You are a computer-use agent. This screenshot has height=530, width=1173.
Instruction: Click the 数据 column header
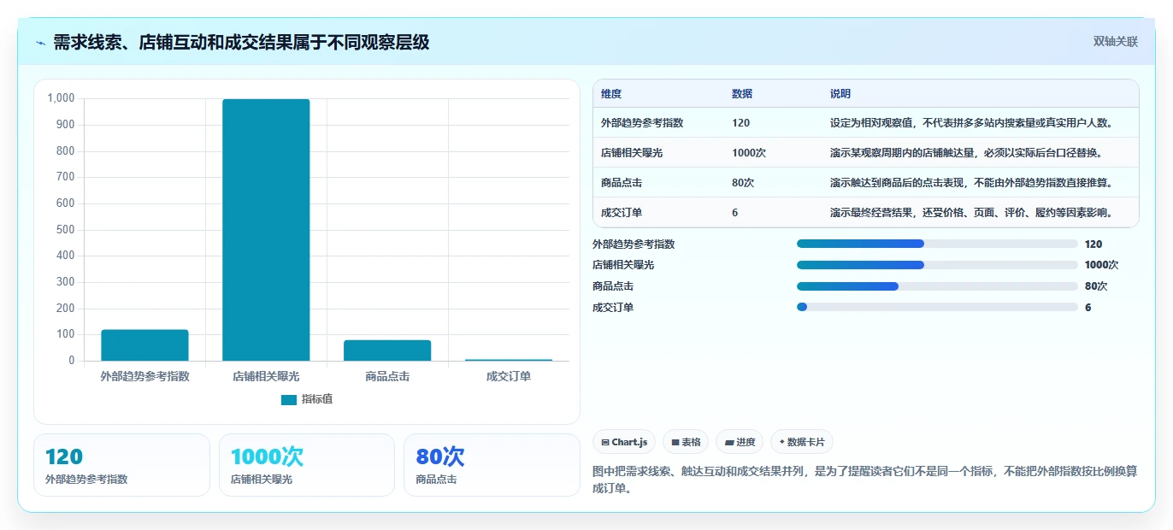point(742,94)
